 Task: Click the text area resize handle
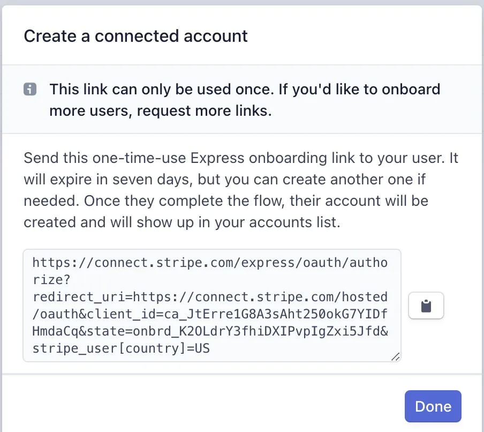point(396,356)
